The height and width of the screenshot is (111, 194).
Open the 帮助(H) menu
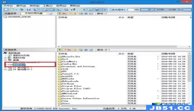[75, 6]
